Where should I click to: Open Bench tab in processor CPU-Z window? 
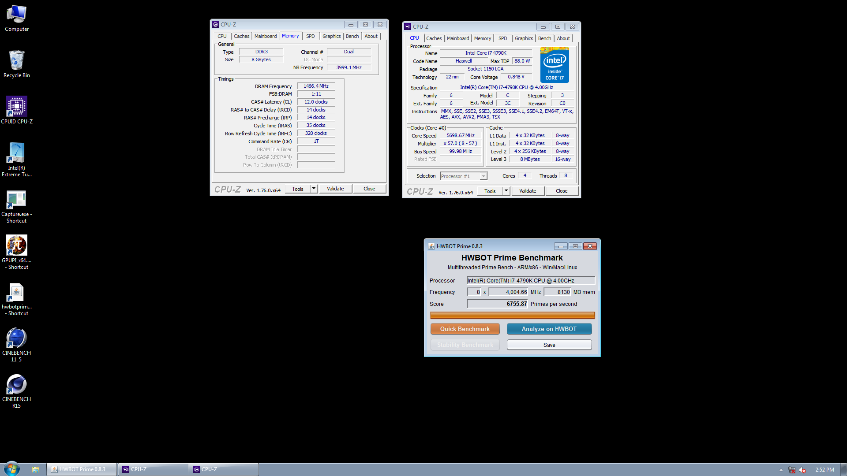tap(544, 38)
